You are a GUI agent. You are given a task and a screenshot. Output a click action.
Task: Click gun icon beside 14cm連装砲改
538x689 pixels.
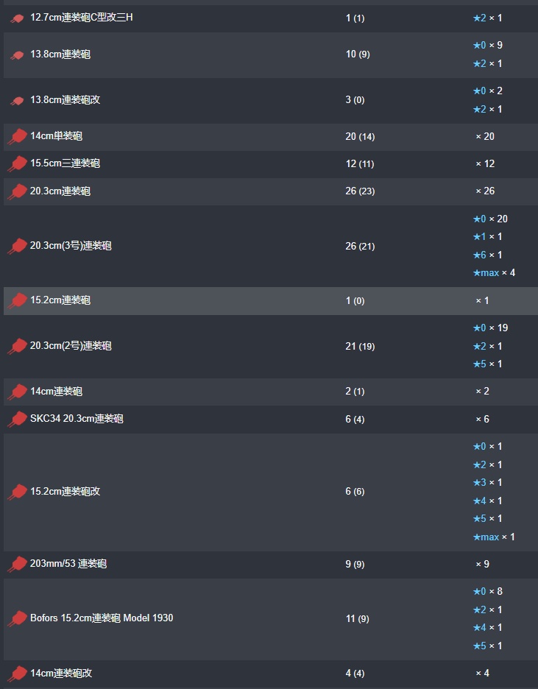[x=17, y=674]
